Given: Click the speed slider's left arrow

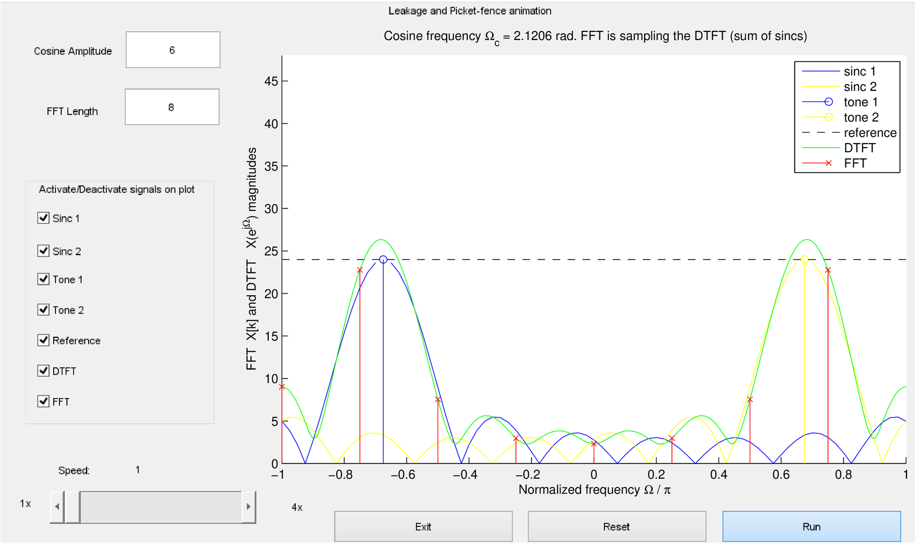Looking at the screenshot, I should 57,507.
